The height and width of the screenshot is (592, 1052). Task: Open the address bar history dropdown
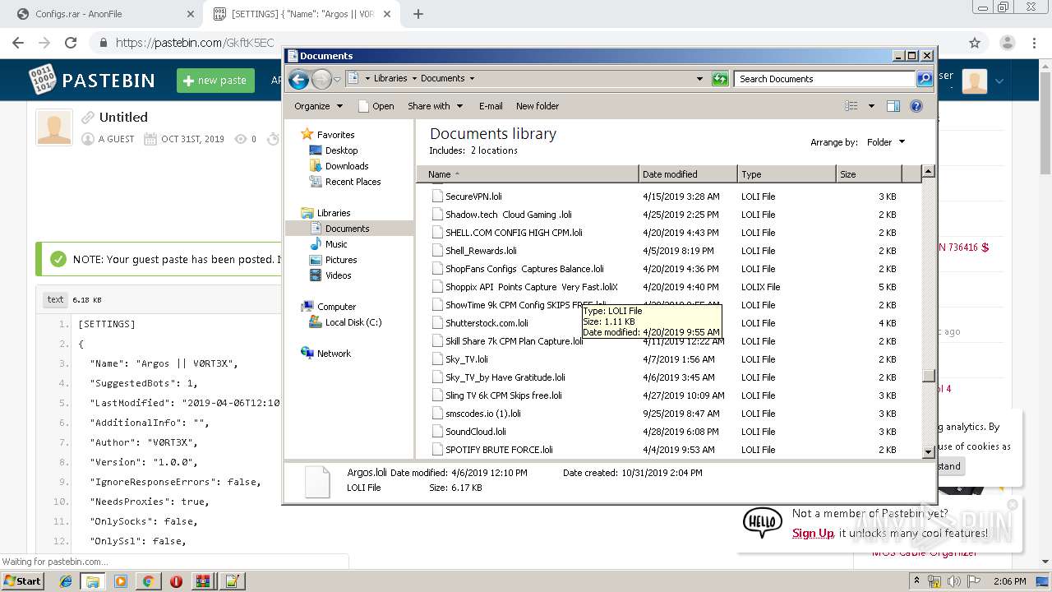tap(699, 79)
